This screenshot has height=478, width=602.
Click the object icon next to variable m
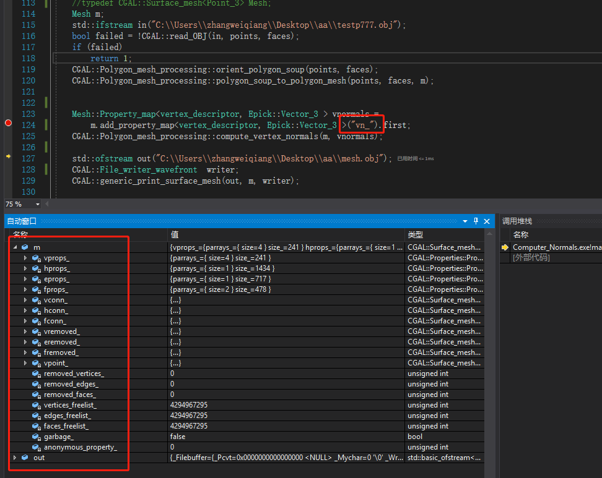click(x=24, y=247)
